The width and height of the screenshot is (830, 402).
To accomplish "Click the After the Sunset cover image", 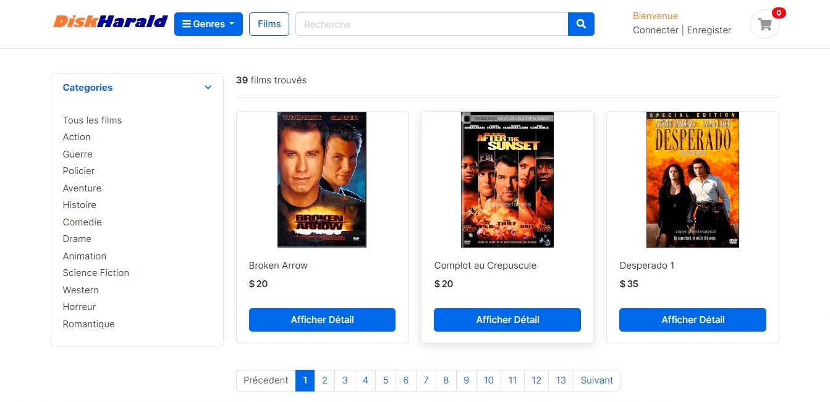I will pyautogui.click(x=507, y=179).
